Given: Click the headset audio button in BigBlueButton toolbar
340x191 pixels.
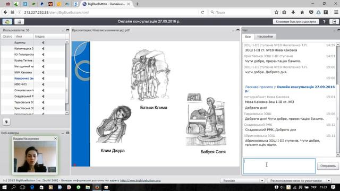Looking at the screenshot, I should (x=7, y=22).
